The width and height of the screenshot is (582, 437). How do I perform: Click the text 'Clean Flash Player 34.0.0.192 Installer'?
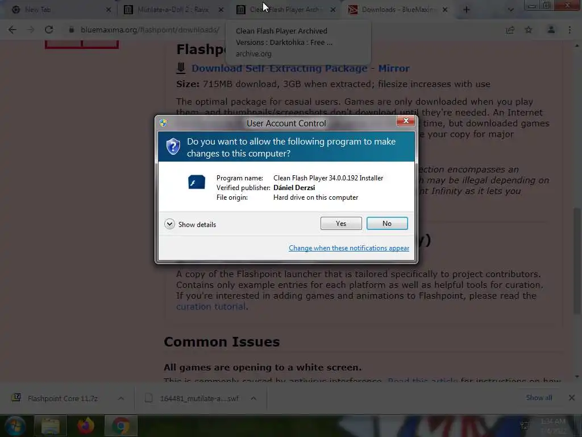pyautogui.click(x=328, y=178)
